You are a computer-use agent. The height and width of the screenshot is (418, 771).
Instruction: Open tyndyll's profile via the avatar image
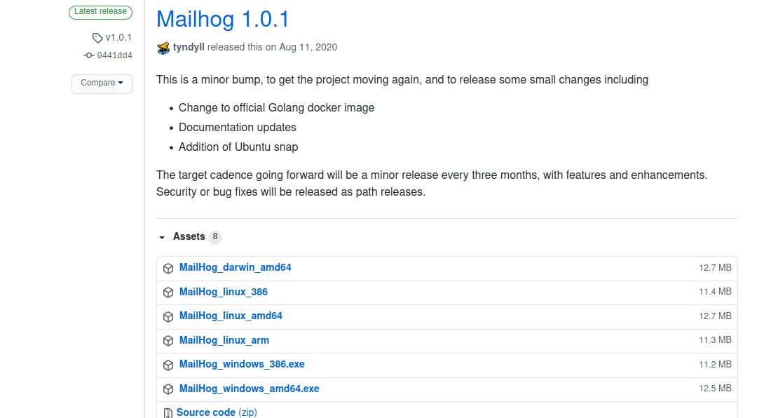click(163, 48)
